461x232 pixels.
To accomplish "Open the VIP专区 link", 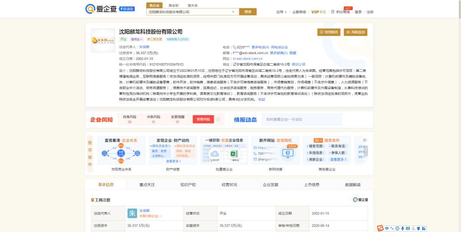I will [319, 12].
